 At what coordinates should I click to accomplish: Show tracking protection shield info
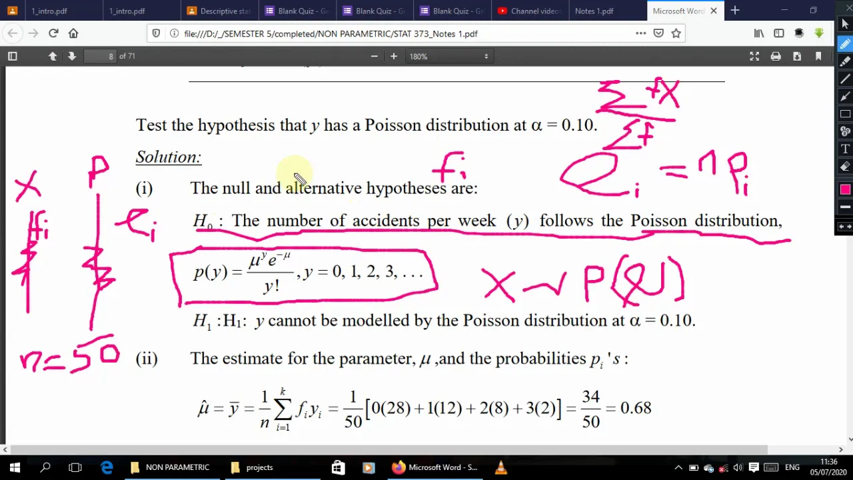pyautogui.click(x=156, y=33)
